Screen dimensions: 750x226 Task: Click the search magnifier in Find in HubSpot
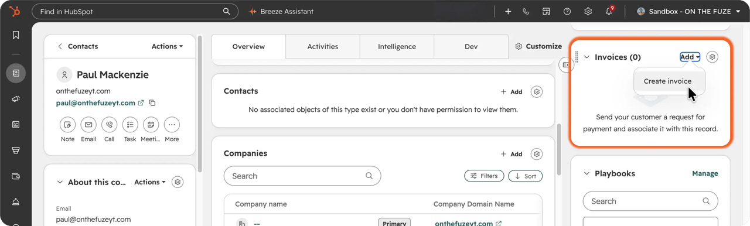tap(227, 11)
